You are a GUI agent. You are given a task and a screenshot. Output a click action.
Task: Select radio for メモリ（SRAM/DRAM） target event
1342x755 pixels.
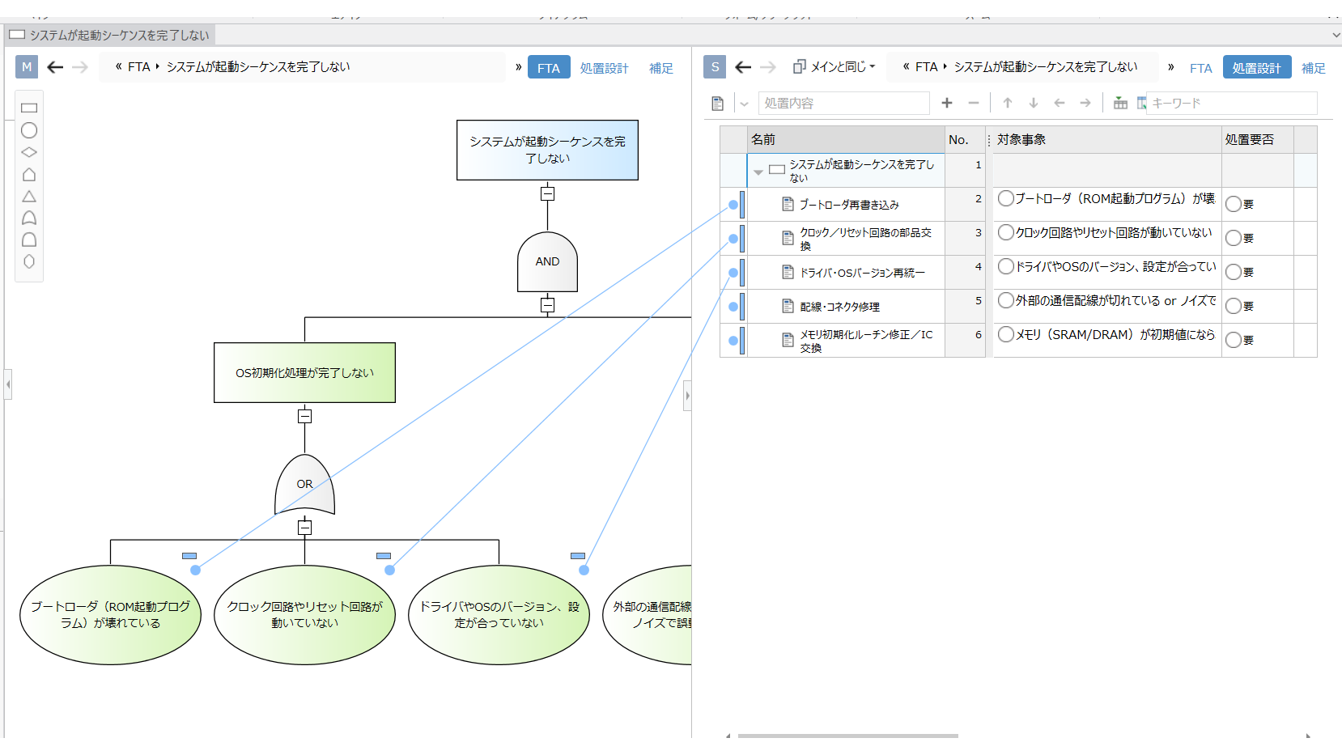pyautogui.click(x=1006, y=334)
